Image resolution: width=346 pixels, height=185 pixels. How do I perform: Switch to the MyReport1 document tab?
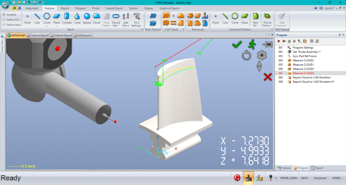tap(82, 35)
